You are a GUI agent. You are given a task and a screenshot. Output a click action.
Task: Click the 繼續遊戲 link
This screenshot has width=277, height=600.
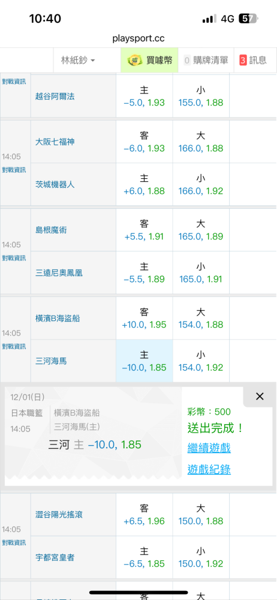(x=209, y=448)
